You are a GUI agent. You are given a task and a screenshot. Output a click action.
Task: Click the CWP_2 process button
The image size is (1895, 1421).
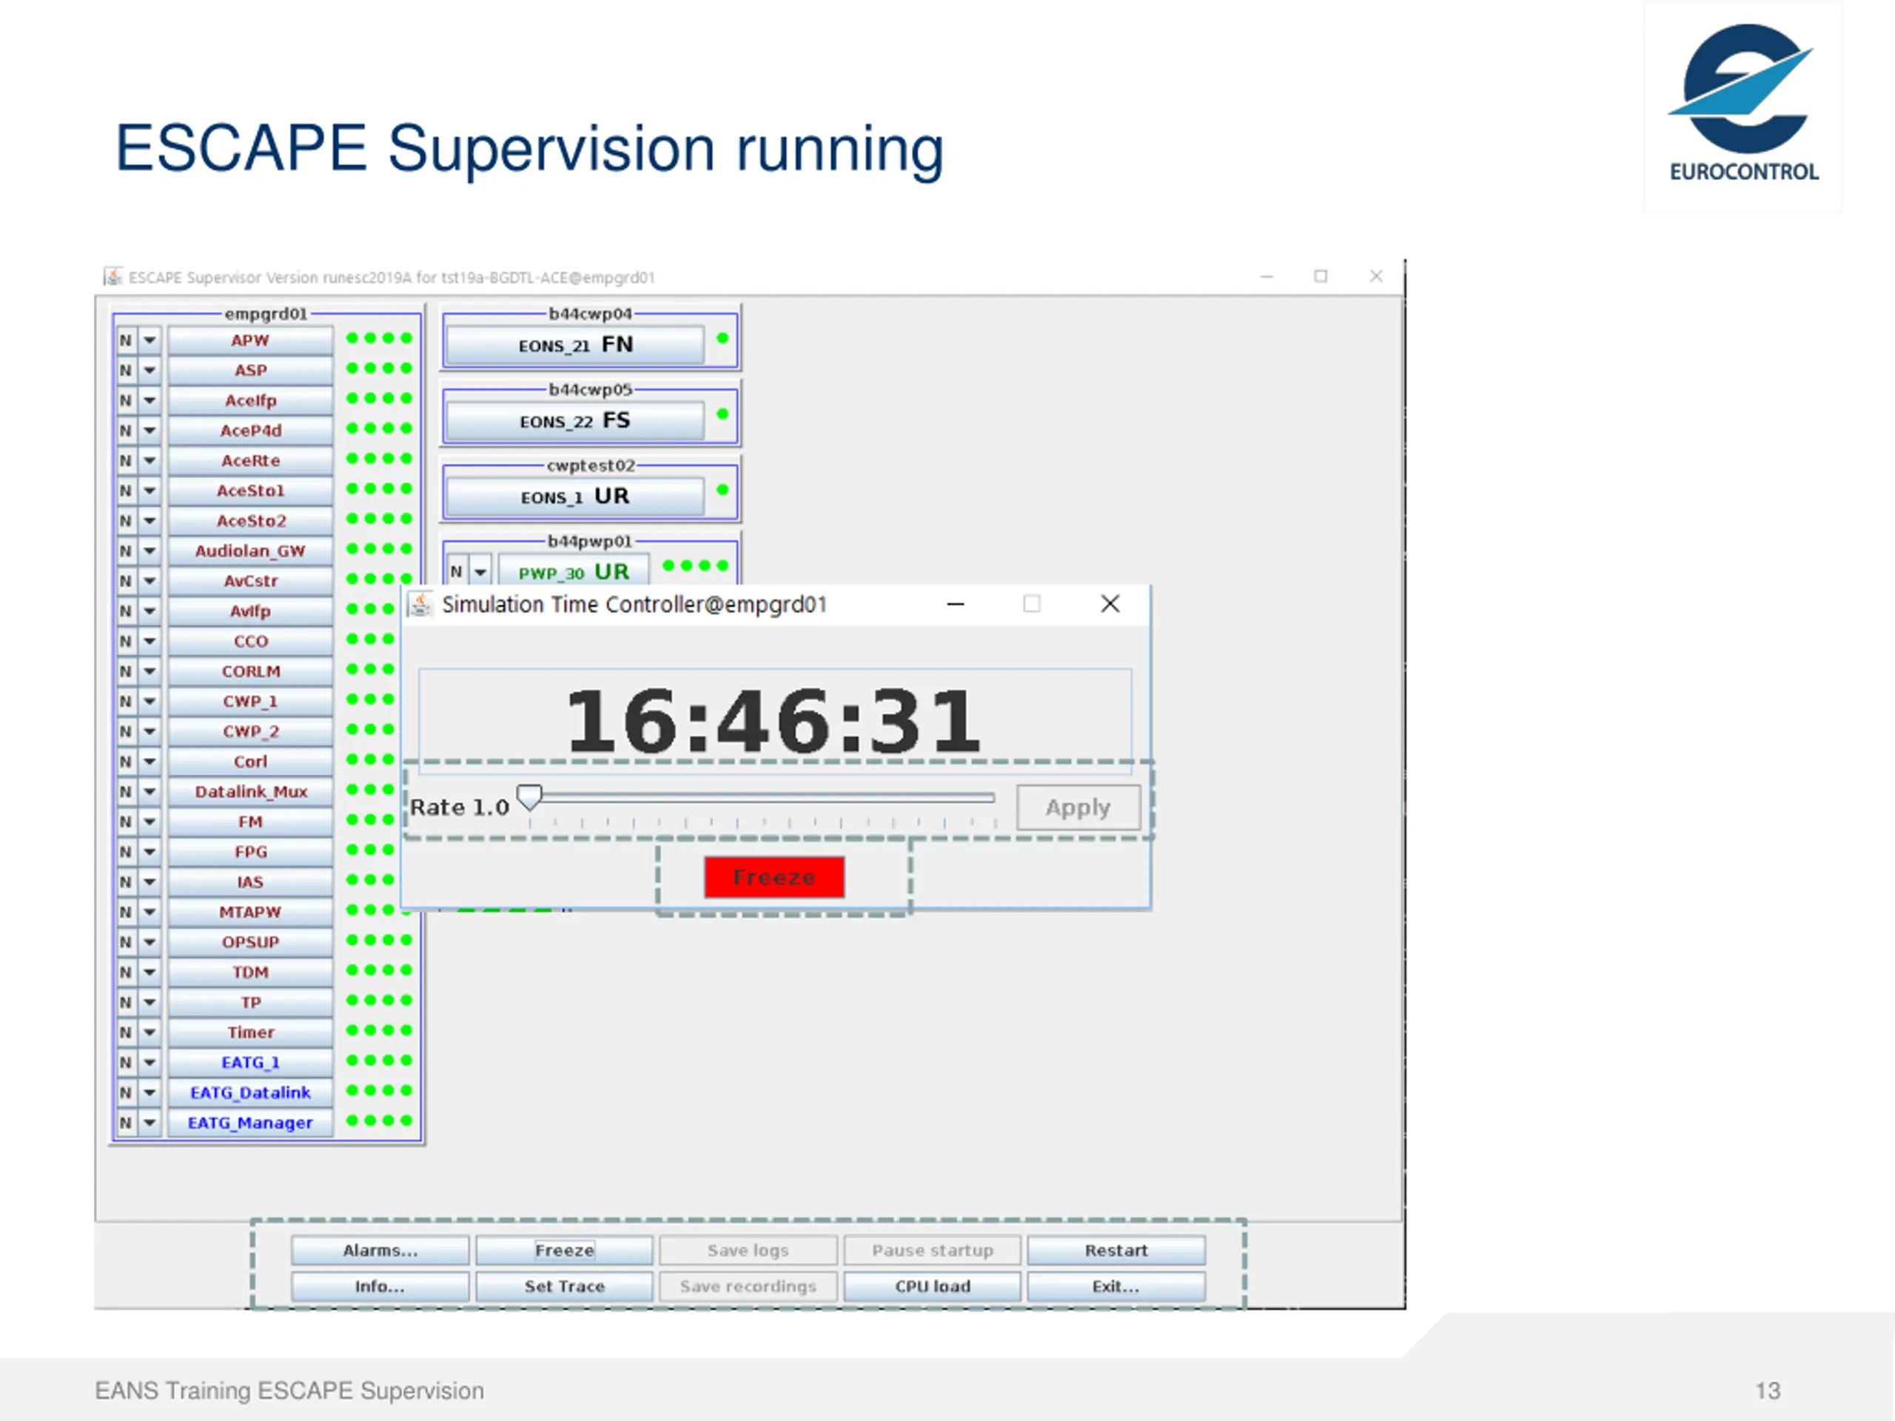250,731
